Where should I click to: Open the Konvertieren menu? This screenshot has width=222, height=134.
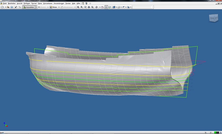pyautogui.click(x=48, y=3)
